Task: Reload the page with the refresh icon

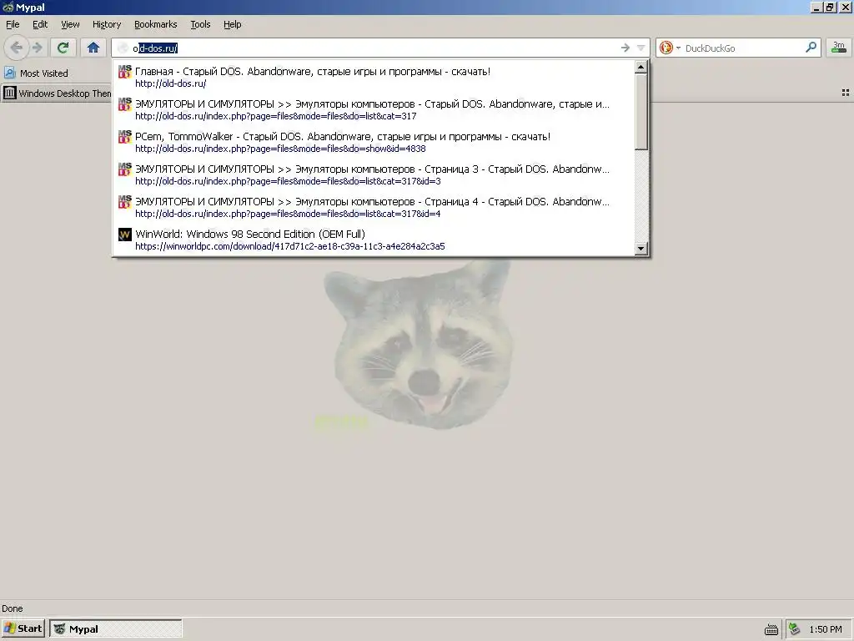Action: (63, 48)
